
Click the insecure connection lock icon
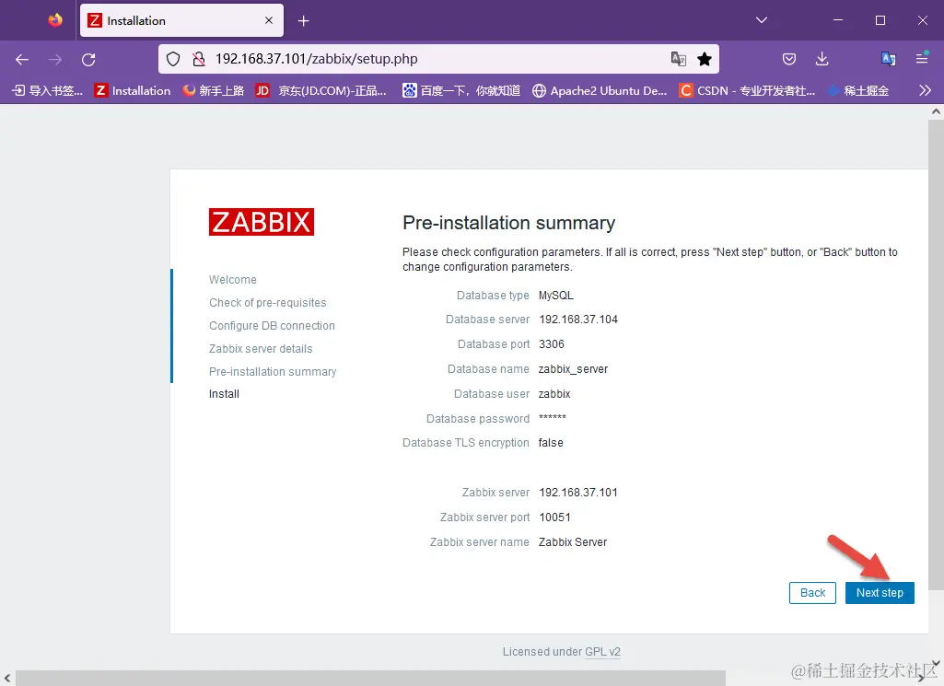198,59
